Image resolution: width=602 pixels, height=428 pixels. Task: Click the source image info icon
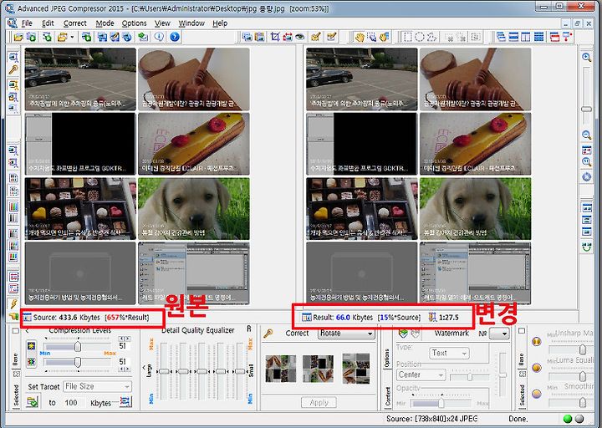point(28,317)
